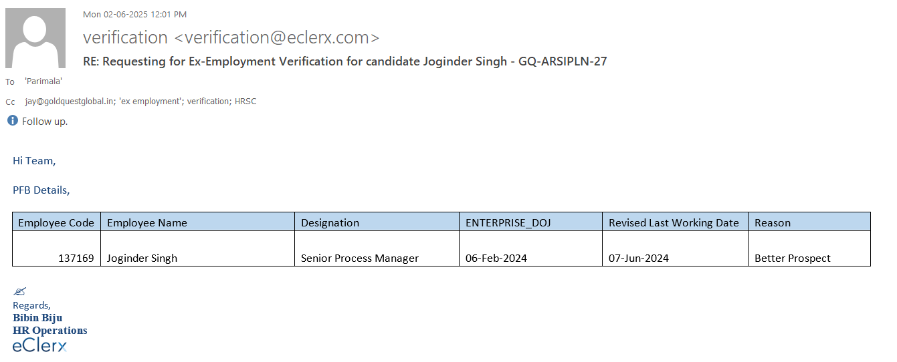Select the ENTERPRISE_DOJ header cell
Screen dimensions: 897x362
click(508, 222)
